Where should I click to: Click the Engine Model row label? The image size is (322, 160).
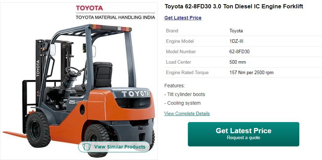click(180, 41)
